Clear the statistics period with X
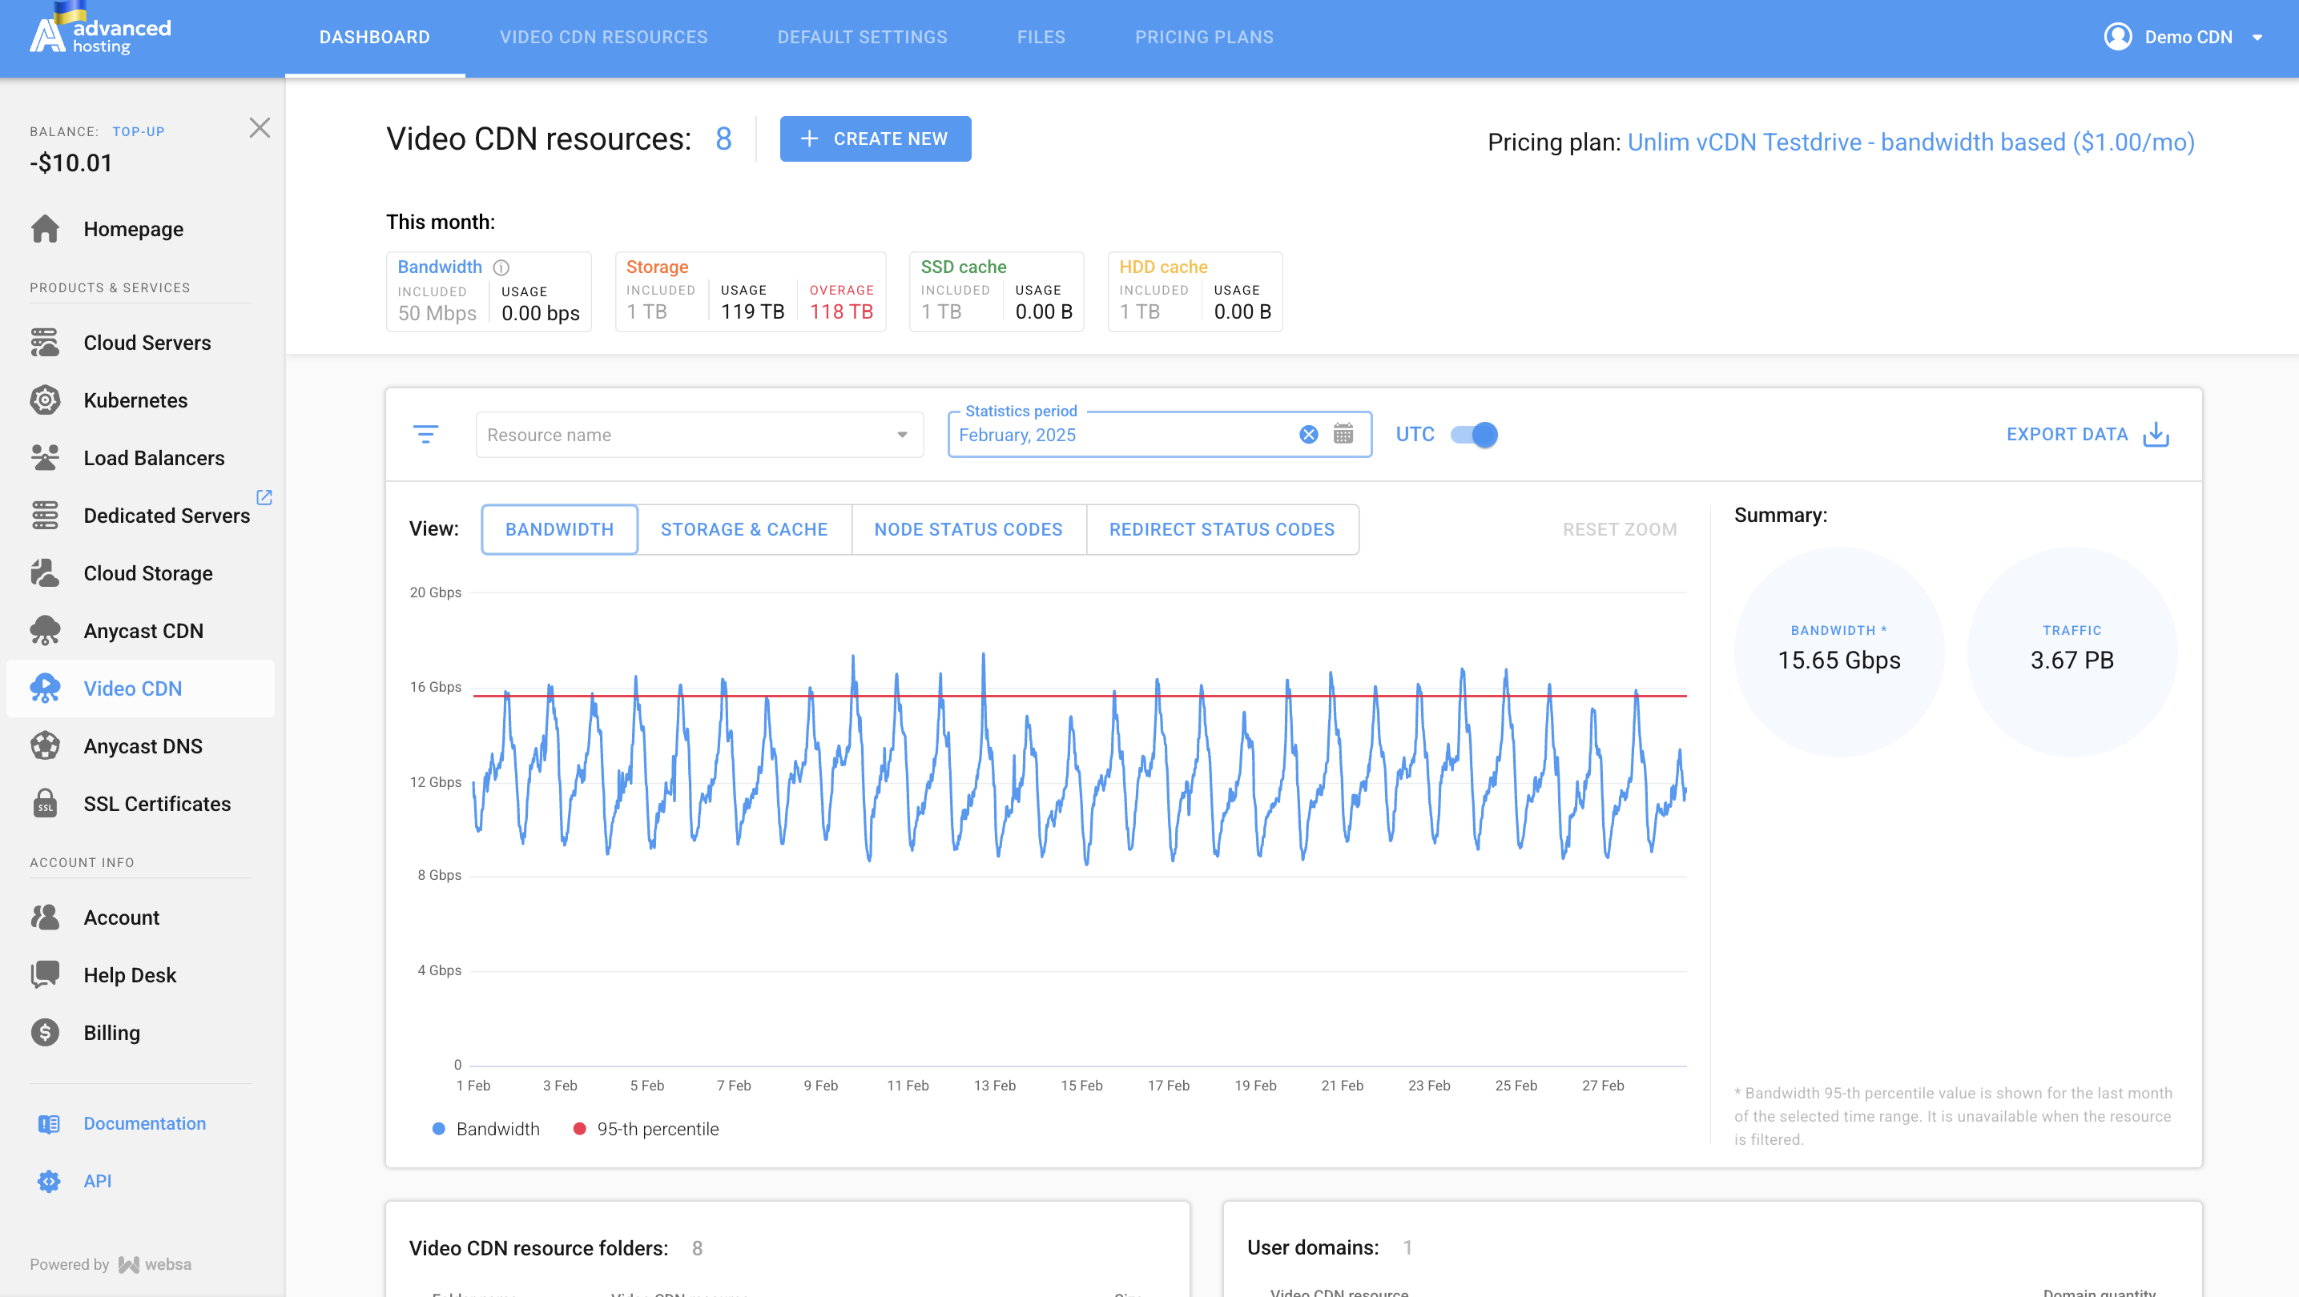The width and height of the screenshot is (2299, 1297). [x=1308, y=435]
